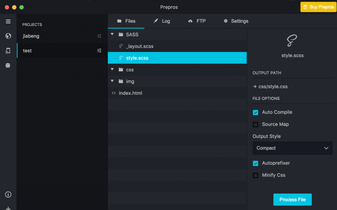The width and height of the screenshot is (337, 210).
Task: Click the Buy Prepros button
Action: point(318,7)
